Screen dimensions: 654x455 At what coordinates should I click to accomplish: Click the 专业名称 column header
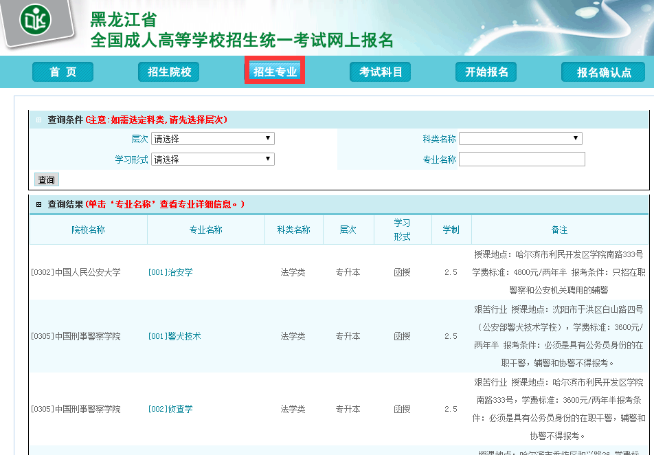click(x=206, y=230)
